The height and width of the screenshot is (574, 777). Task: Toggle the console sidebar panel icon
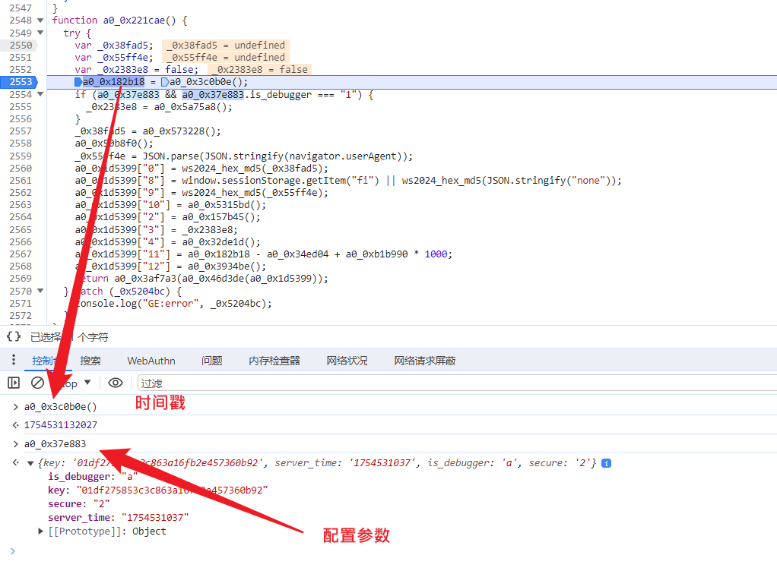click(x=14, y=383)
